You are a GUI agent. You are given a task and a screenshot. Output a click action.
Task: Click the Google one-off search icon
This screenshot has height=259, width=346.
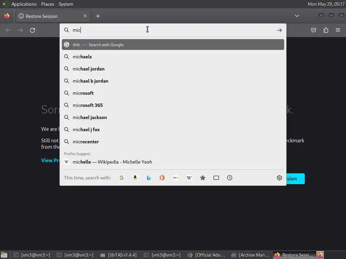point(122,178)
